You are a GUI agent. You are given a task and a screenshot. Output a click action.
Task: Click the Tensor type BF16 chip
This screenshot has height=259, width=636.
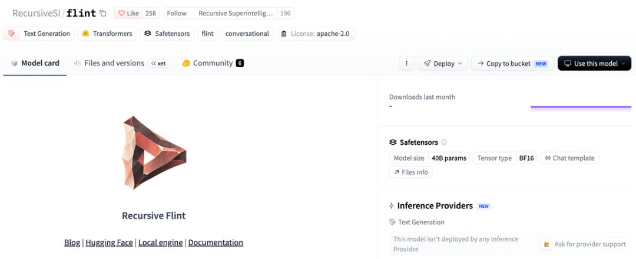[505, 158]
